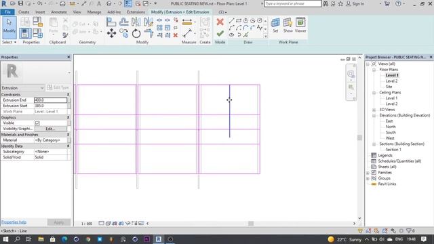
Task: Click the Revit icon in taskbar
Action: tap(158, 239)
